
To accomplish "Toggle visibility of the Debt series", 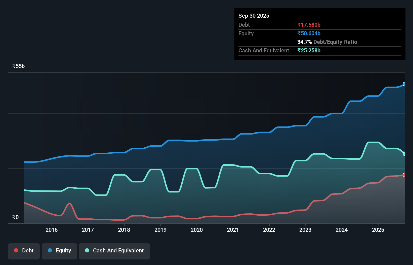I will (x=24, y=251).
